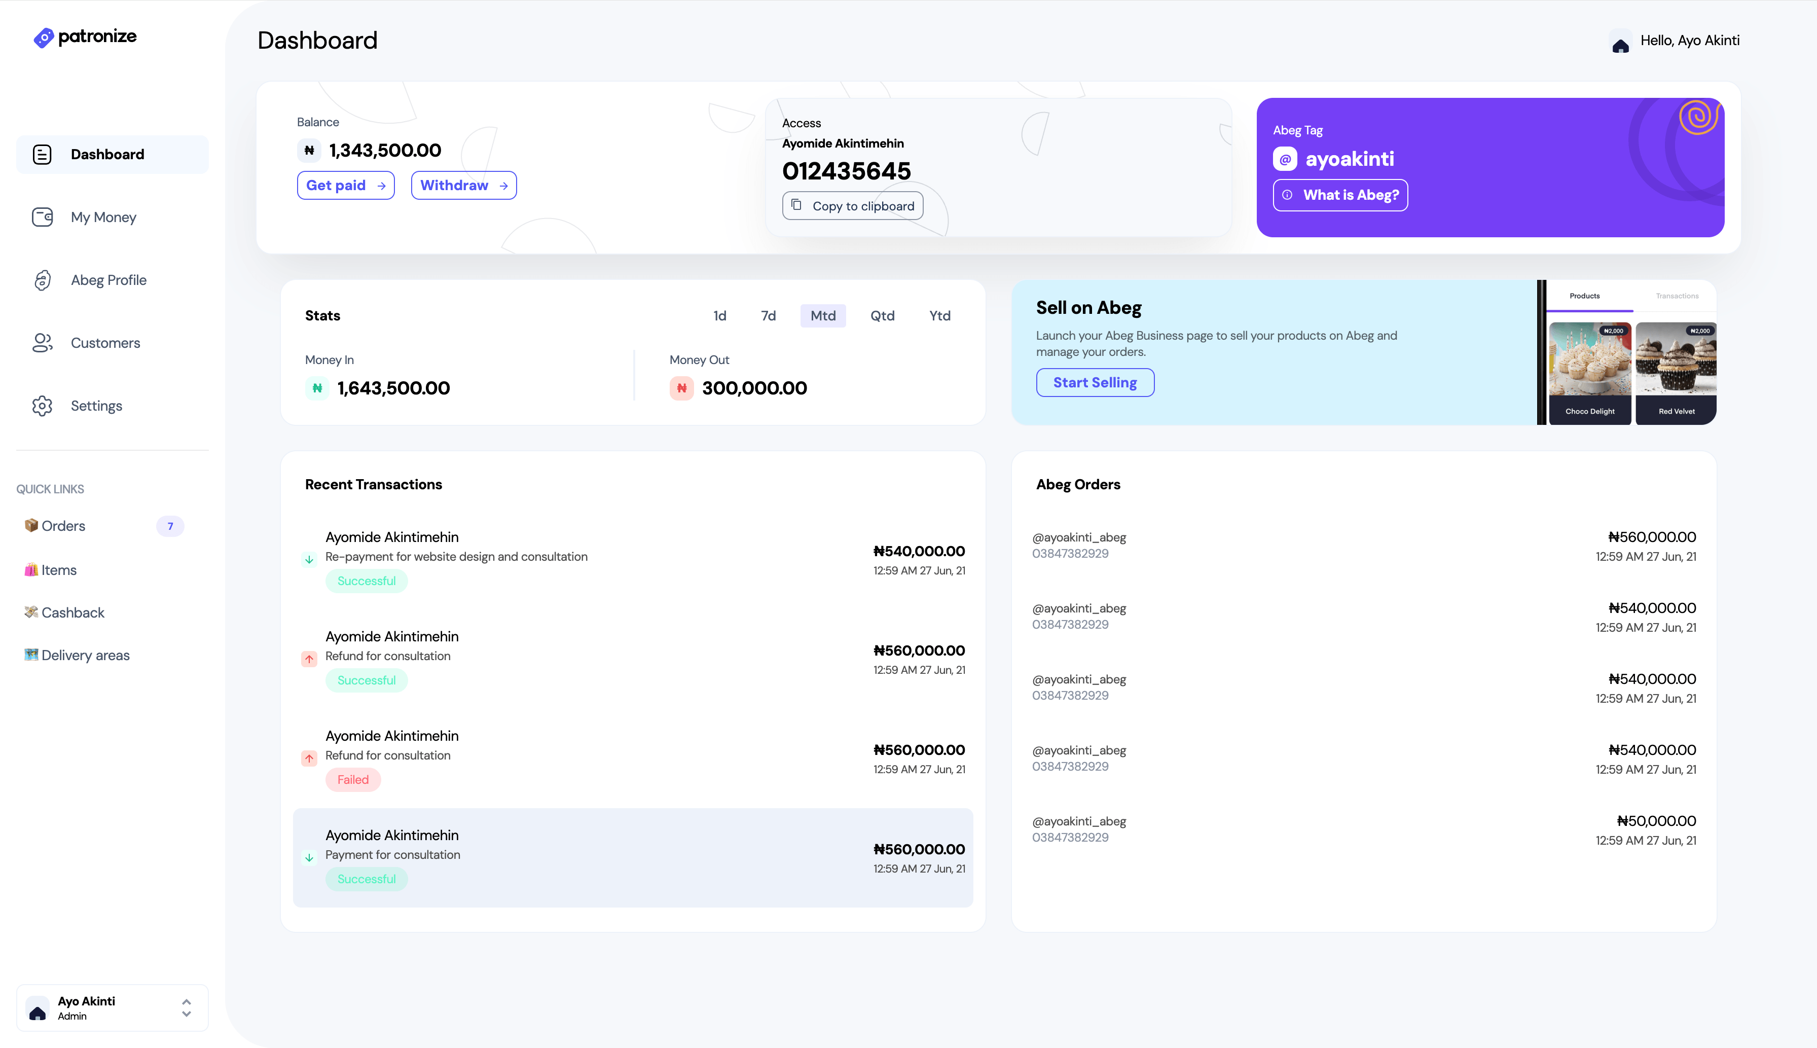This screenshot has height=1048, width=1817.
Task: Click the Money Out value 300,000.00
Action: [754, 388]
